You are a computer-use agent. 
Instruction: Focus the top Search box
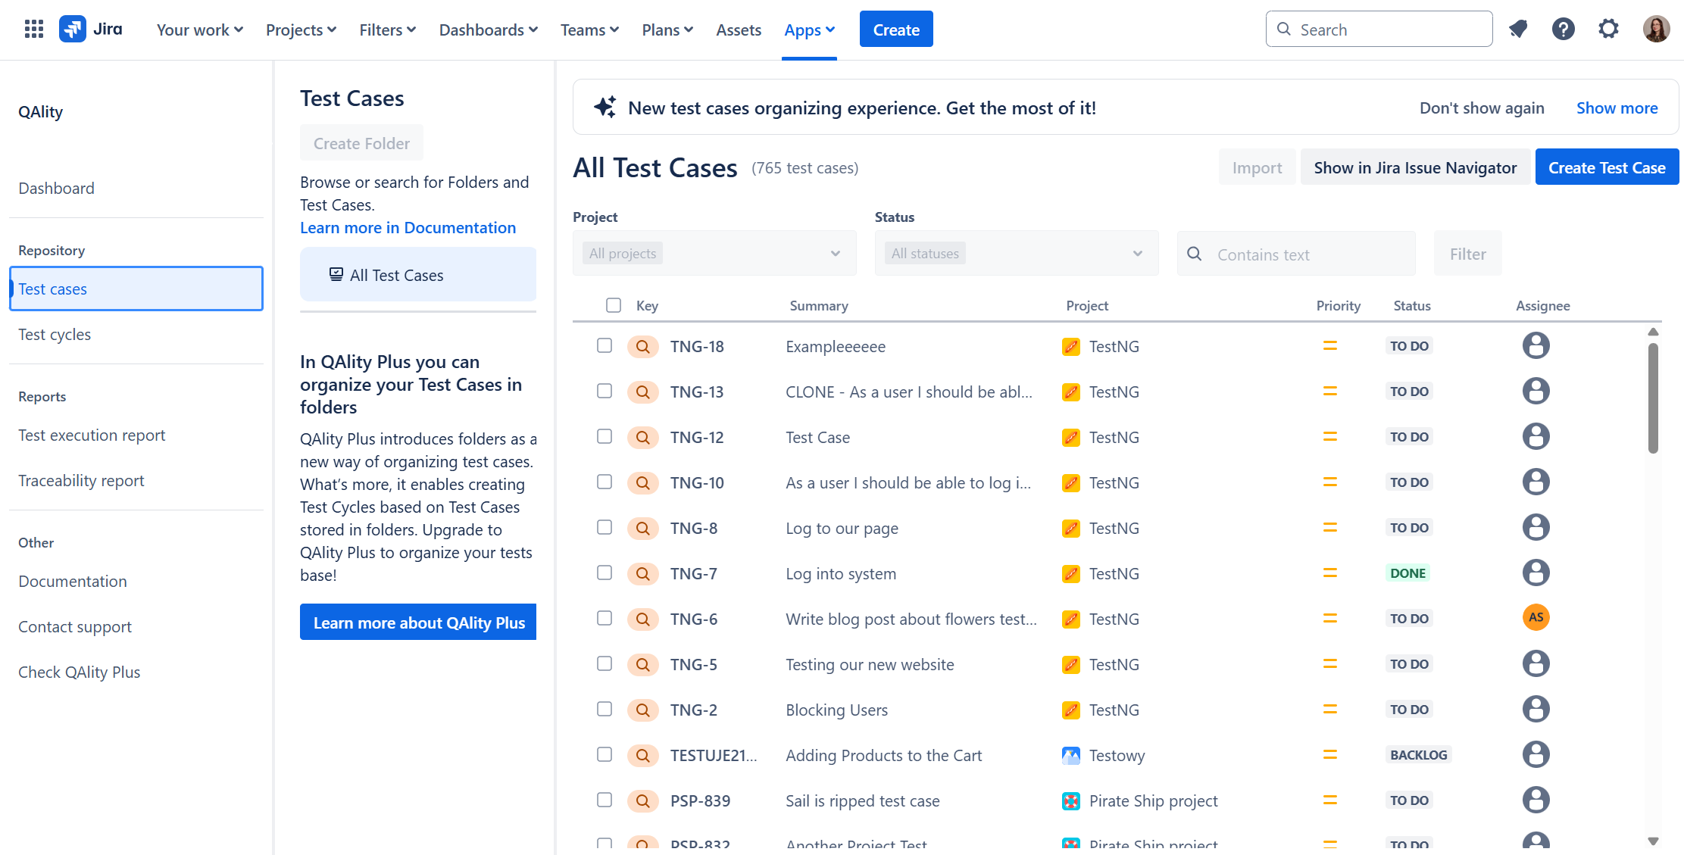(x=1379, y=29)
